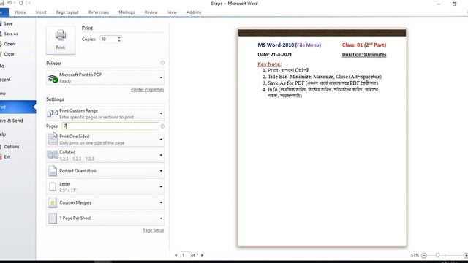Click the Letter paper icon

53,187
